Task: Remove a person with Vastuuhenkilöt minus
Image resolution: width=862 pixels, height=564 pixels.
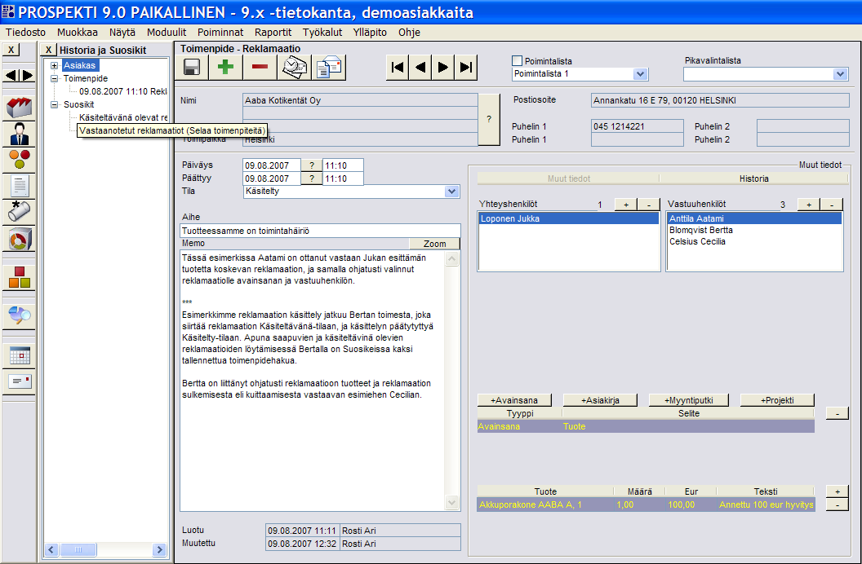Action: [831, 205]
